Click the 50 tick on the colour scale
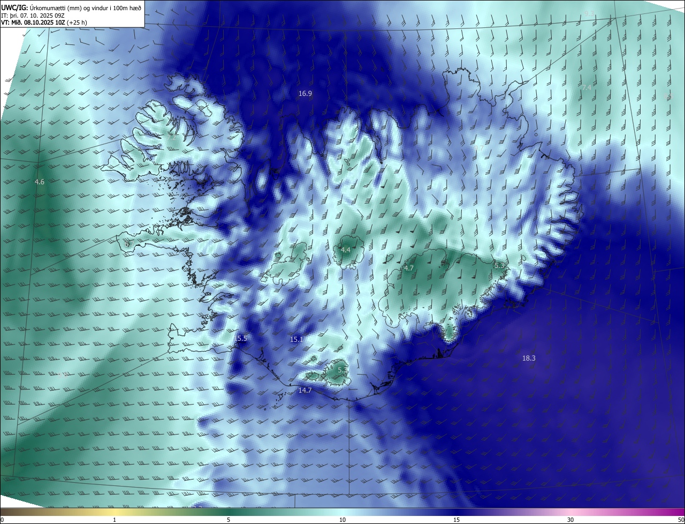The width and height of the screenshot is (685, 524). (x=681, y=520)
